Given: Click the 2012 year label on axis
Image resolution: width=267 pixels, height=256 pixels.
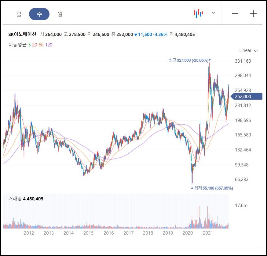Looking at the screenshot, I should pyautogui.click(x=29, y=233).
